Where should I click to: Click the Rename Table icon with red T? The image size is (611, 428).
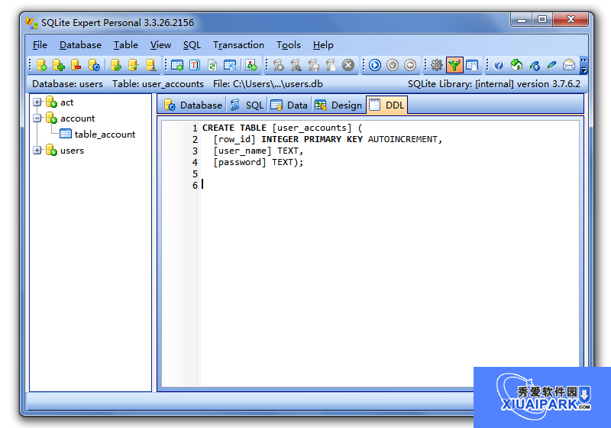[195, 65]
